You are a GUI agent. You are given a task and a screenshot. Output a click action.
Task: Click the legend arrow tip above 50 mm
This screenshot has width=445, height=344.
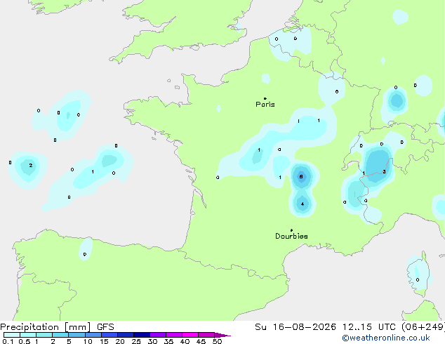(x=222, y=335)
